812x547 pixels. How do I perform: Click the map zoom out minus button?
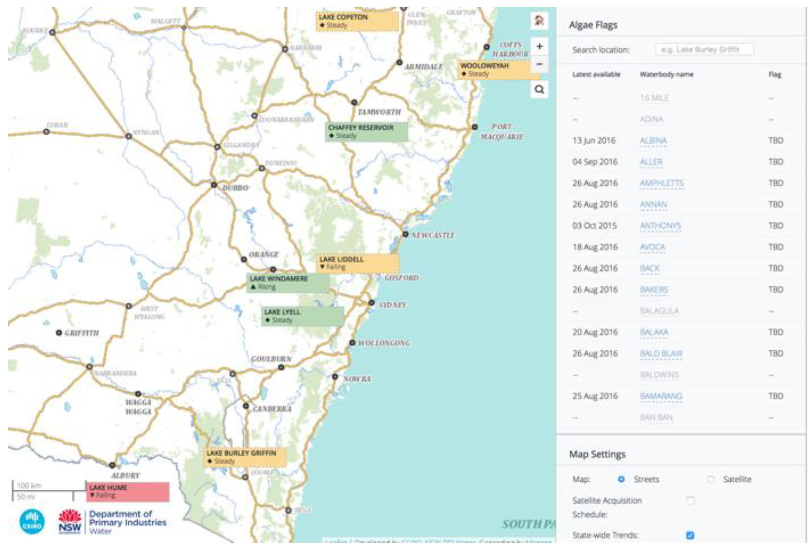pos(539,64)
